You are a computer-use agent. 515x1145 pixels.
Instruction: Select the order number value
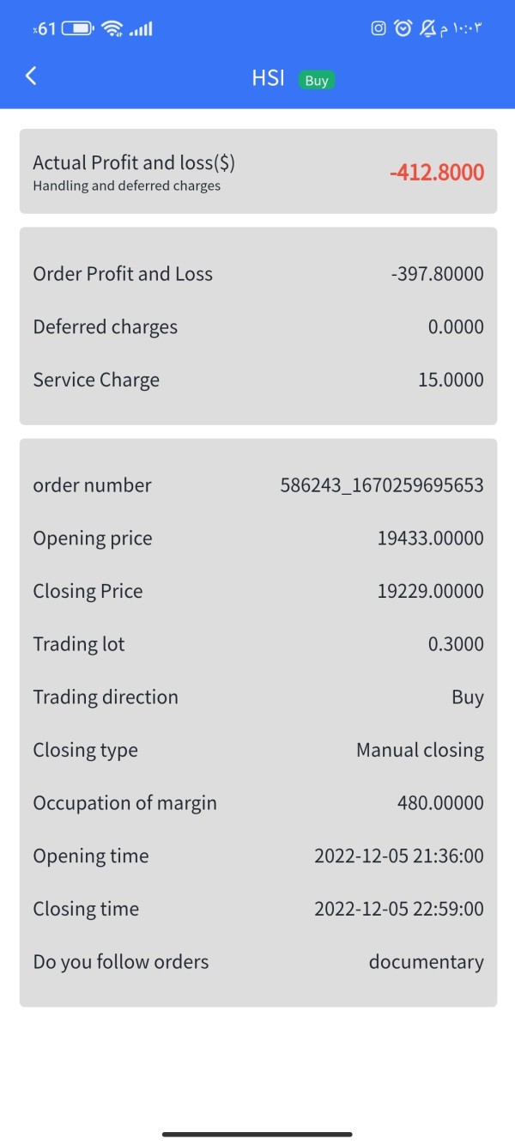point(382,485)
